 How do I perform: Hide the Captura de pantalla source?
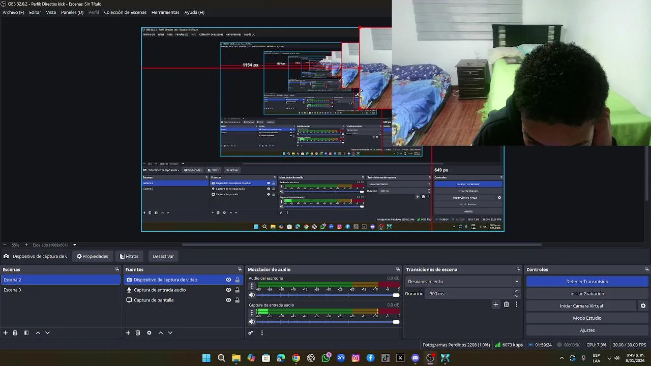228,300
